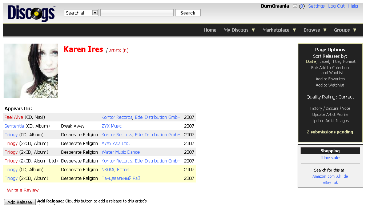Search Amazon.com for this artist
Viewport: 366px width, 205px height.
[323, 176]
